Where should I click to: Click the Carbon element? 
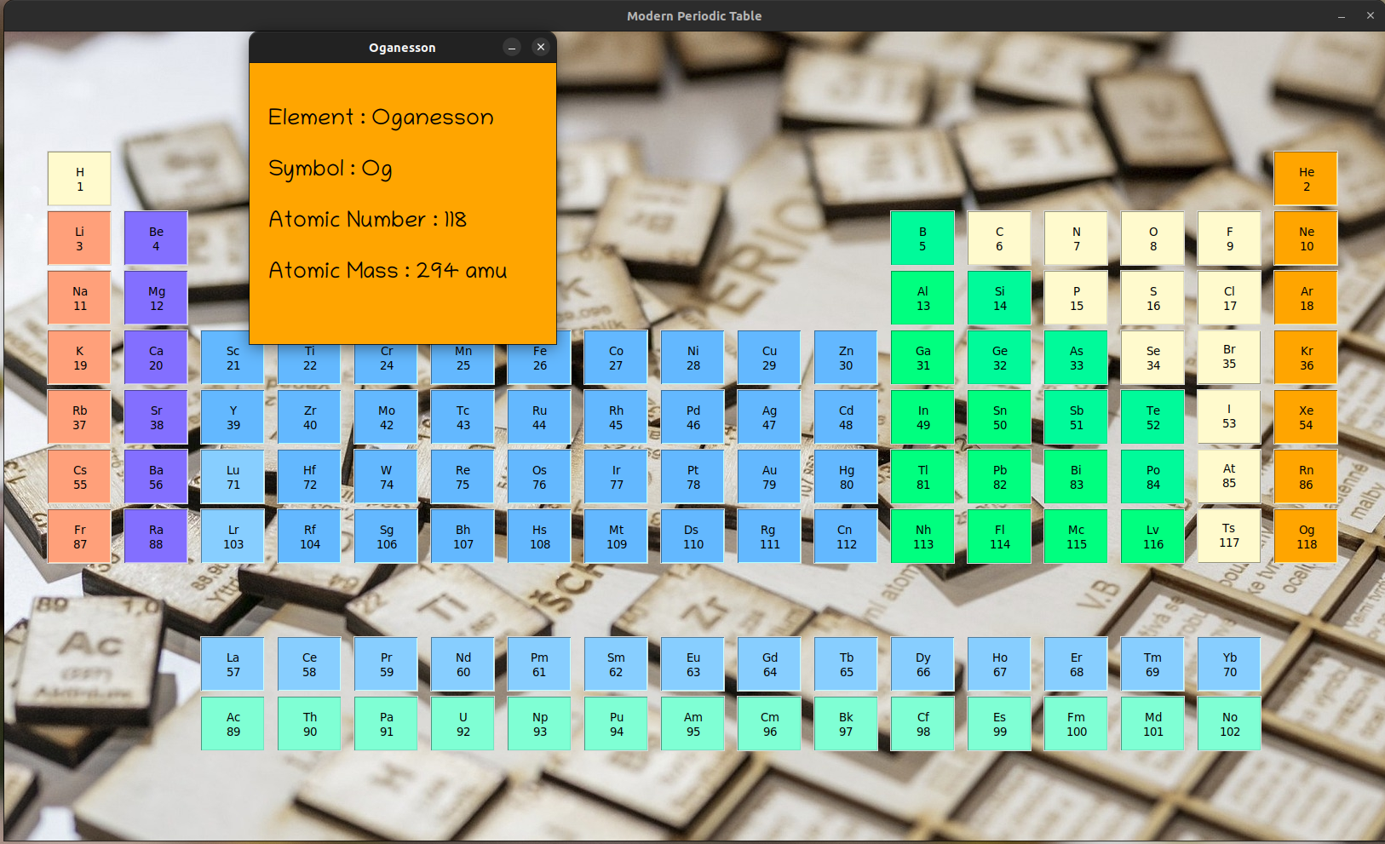999,238
